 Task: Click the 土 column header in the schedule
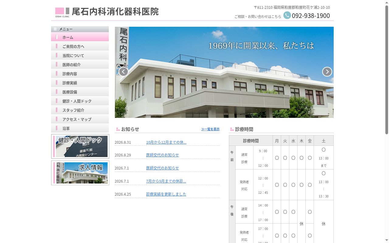[324, 141]
